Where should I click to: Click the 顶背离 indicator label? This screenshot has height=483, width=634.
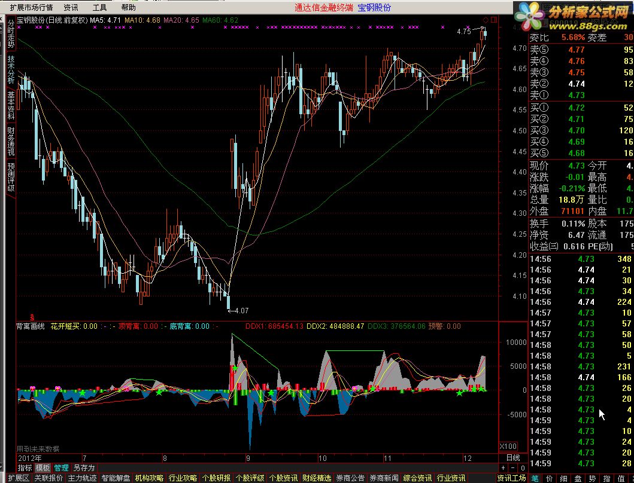click(138, 326)
